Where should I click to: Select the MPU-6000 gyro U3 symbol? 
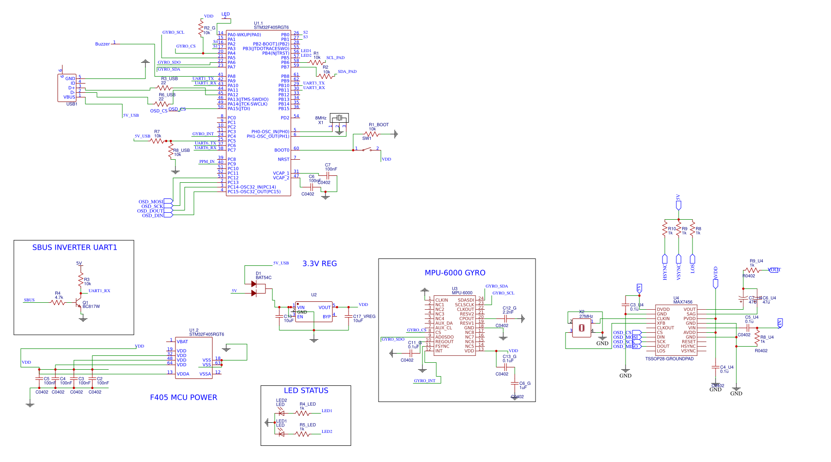(x=455, y=325)
